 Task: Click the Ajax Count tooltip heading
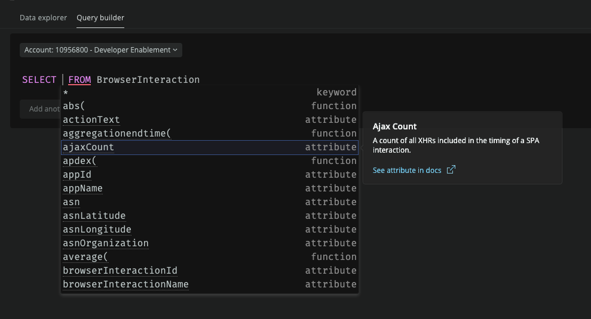click(x=394, y=126)
